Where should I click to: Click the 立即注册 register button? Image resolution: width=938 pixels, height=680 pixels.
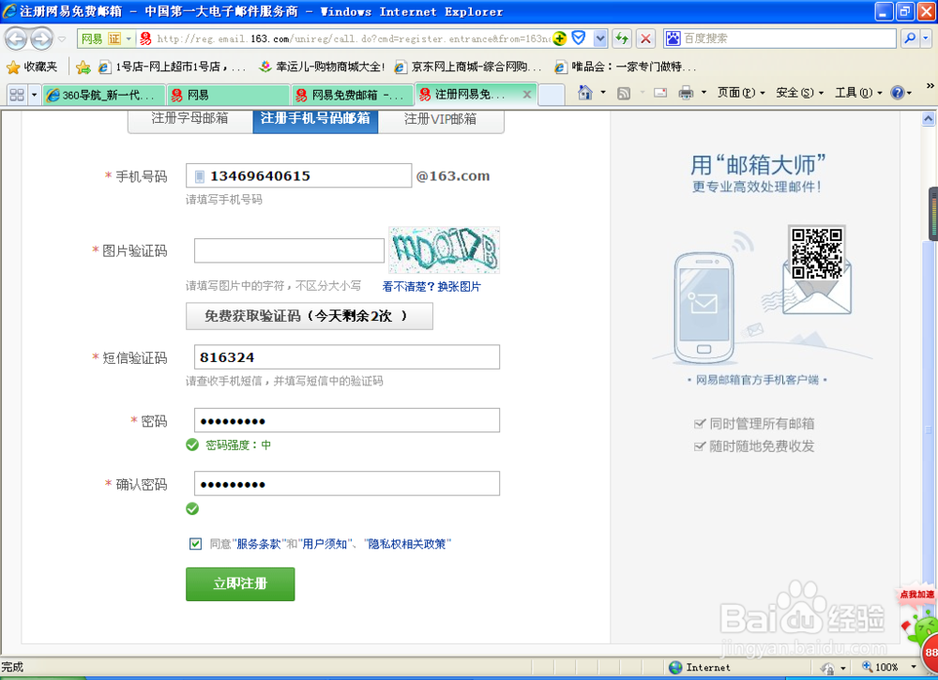pyautogui.click(x=240, y=583)
